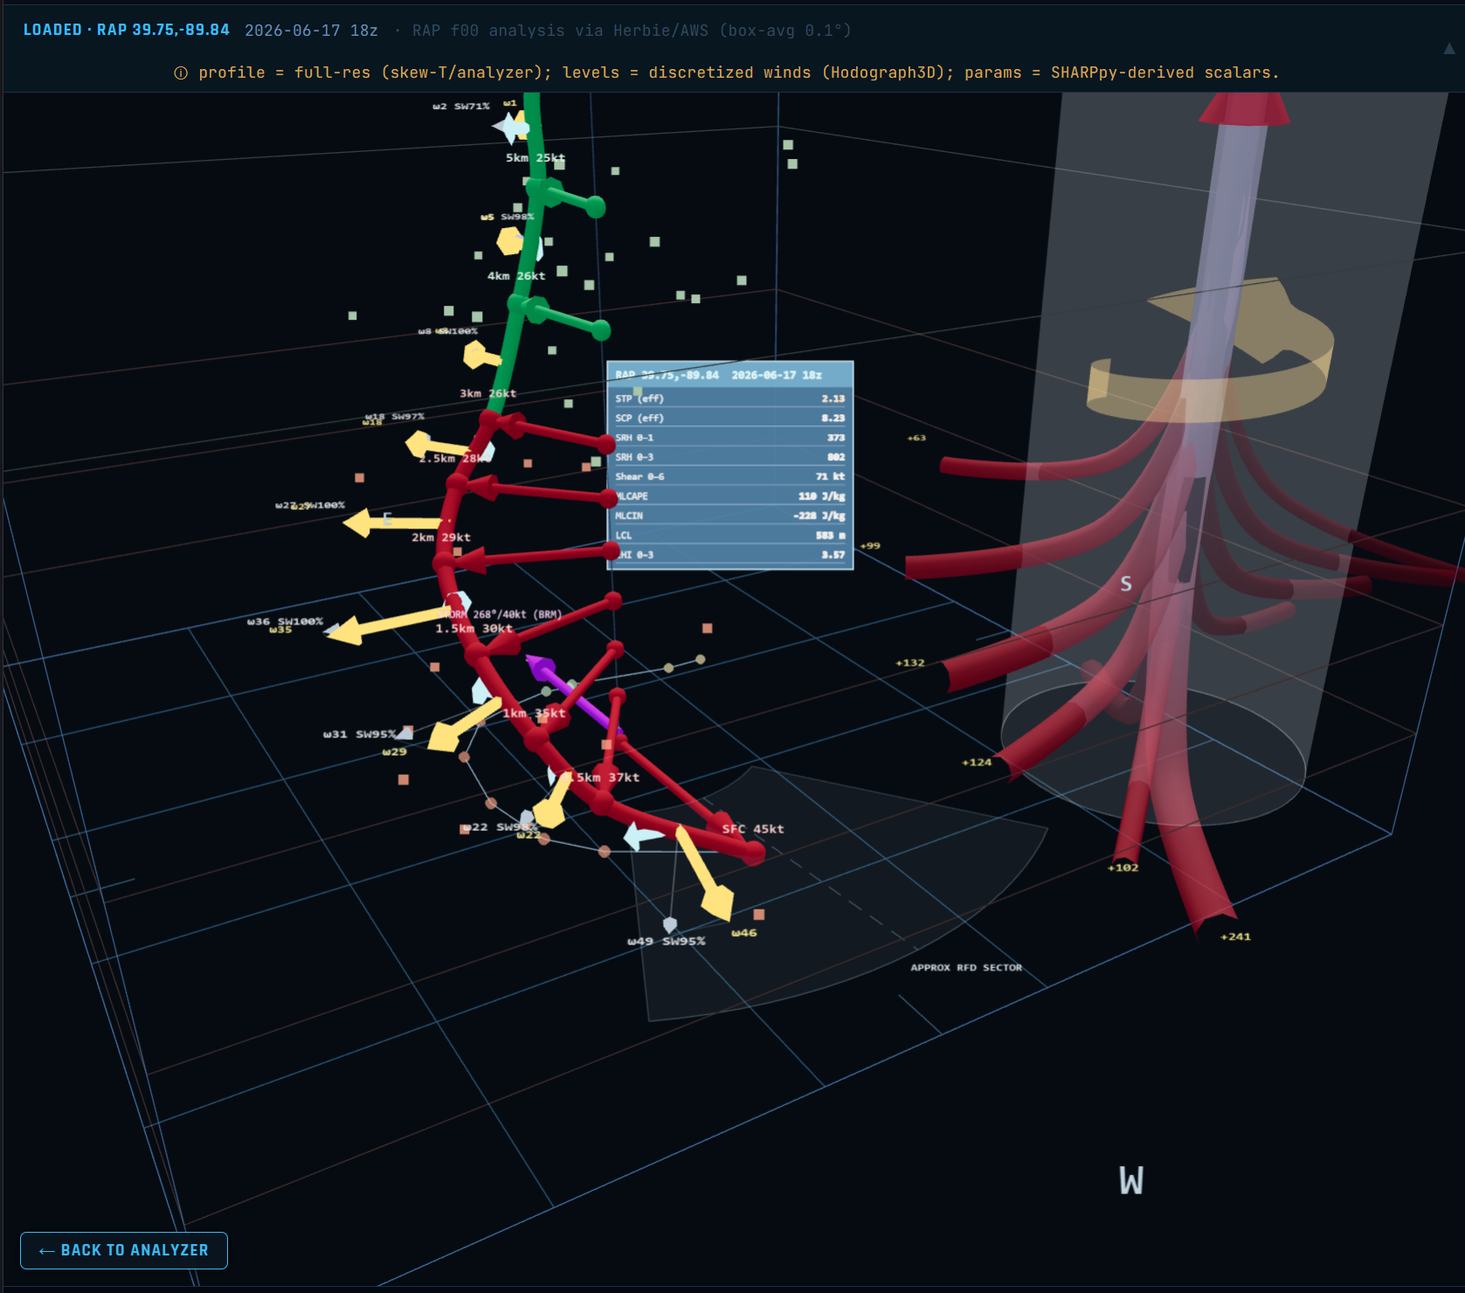Image resolution: width=1465 pixels, height=1293 pixels.
Task: Select the yellow arrow near ω18 SW97%
Action: 437,446
